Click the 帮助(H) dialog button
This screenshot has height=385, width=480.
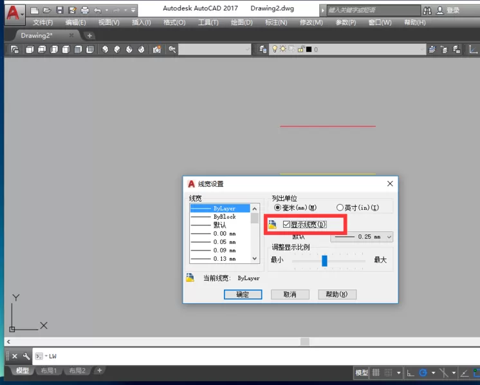(337, 294)
